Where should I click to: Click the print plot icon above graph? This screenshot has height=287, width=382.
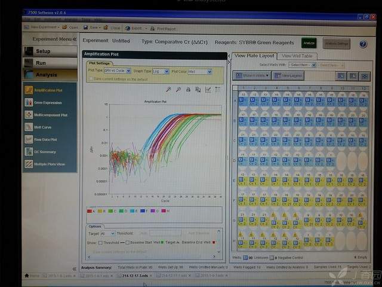[188, 90]
